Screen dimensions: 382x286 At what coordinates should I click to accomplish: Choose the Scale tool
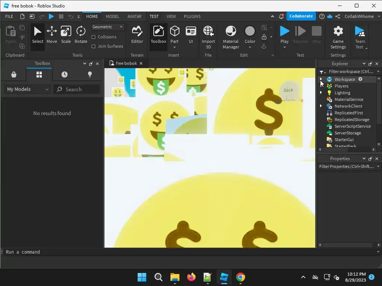[66, 35]
